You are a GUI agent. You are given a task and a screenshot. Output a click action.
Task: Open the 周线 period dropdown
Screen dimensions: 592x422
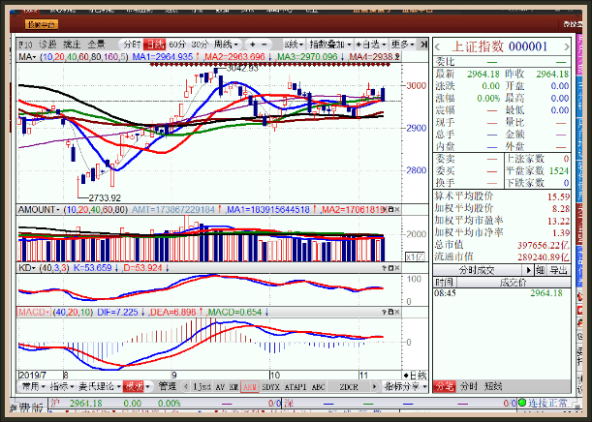click(x=226, y=45)
